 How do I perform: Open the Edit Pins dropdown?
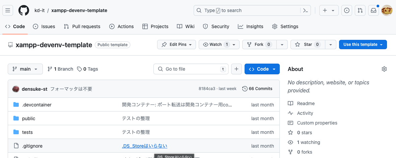177,45
